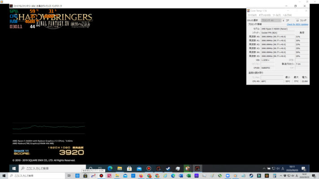
Task: Open Microsoft Store on upper captured taskbar
Action: [x=129, y=168]
